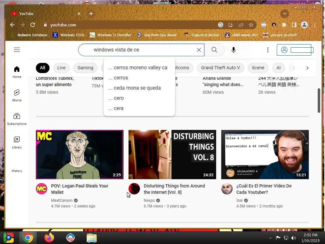Choose the 'cera' search suggestion
The image size is (325, 244).
pyautogui.click(x=139, y=108)
